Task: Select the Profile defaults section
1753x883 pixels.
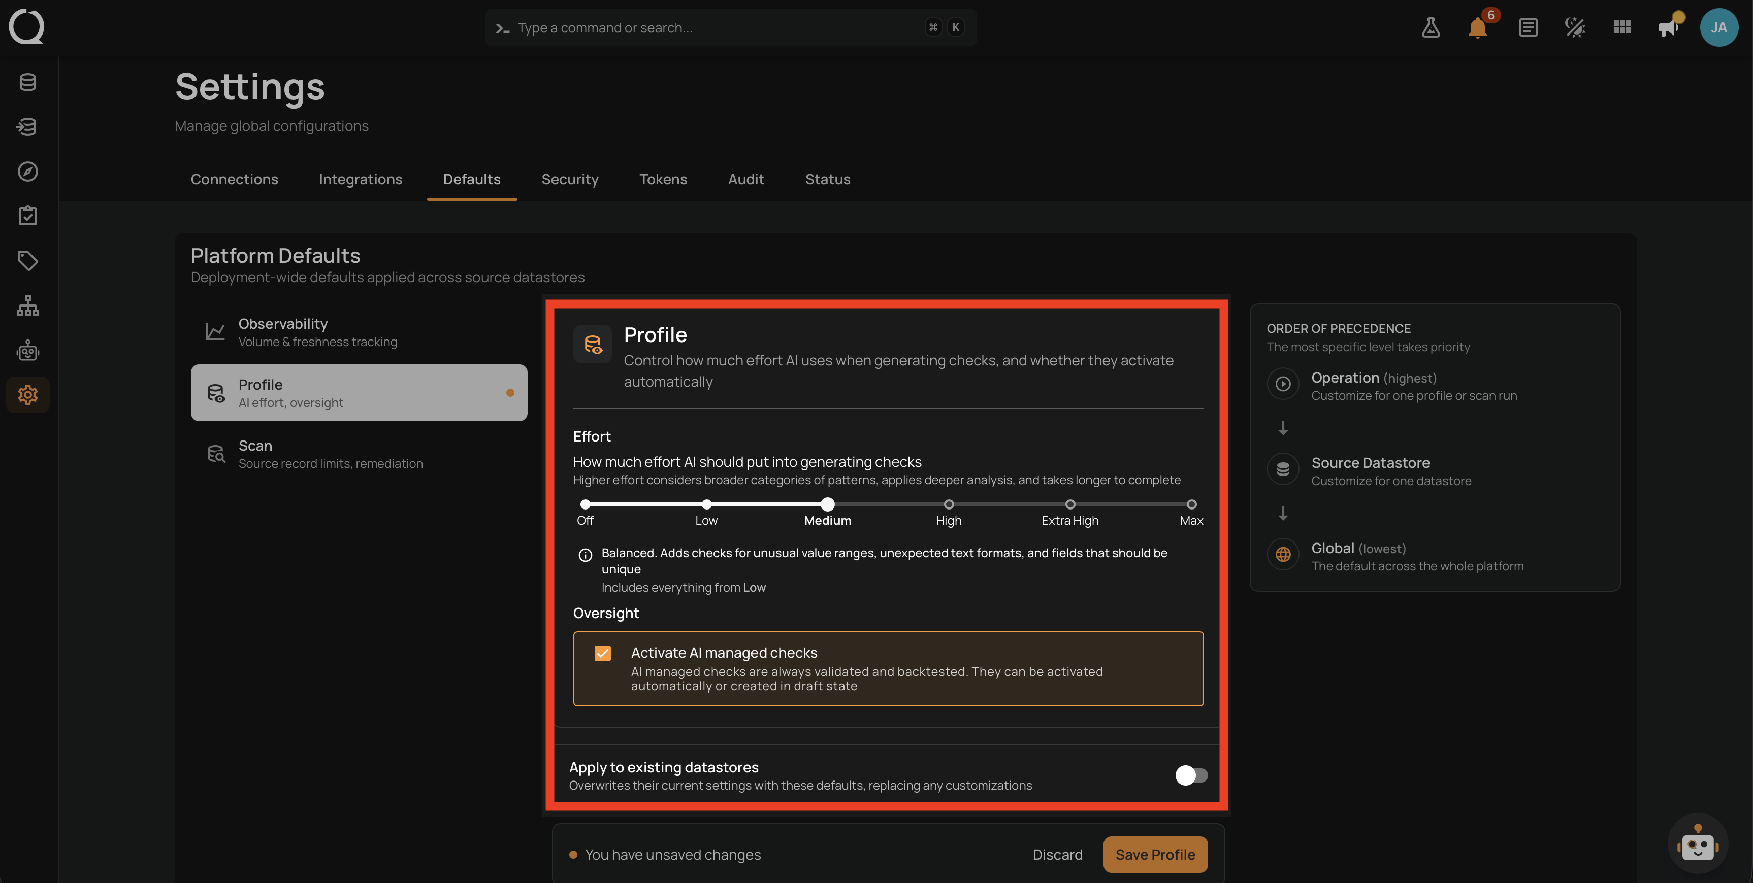Action: 359,392
